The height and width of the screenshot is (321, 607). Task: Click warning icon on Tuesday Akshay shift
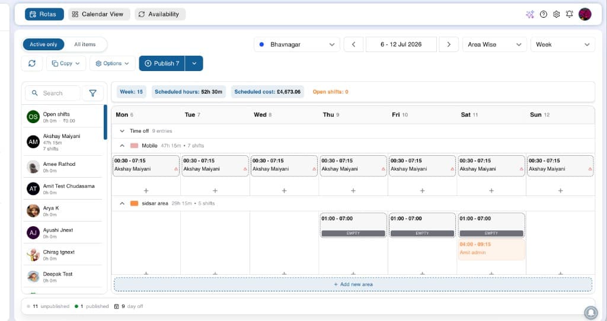[245, 169]
